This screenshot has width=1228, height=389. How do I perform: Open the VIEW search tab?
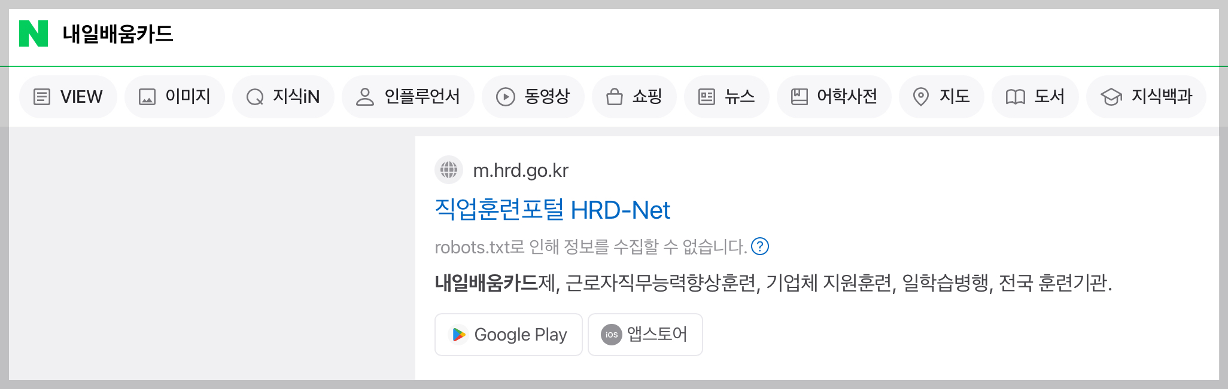click(x=68, y=97)
